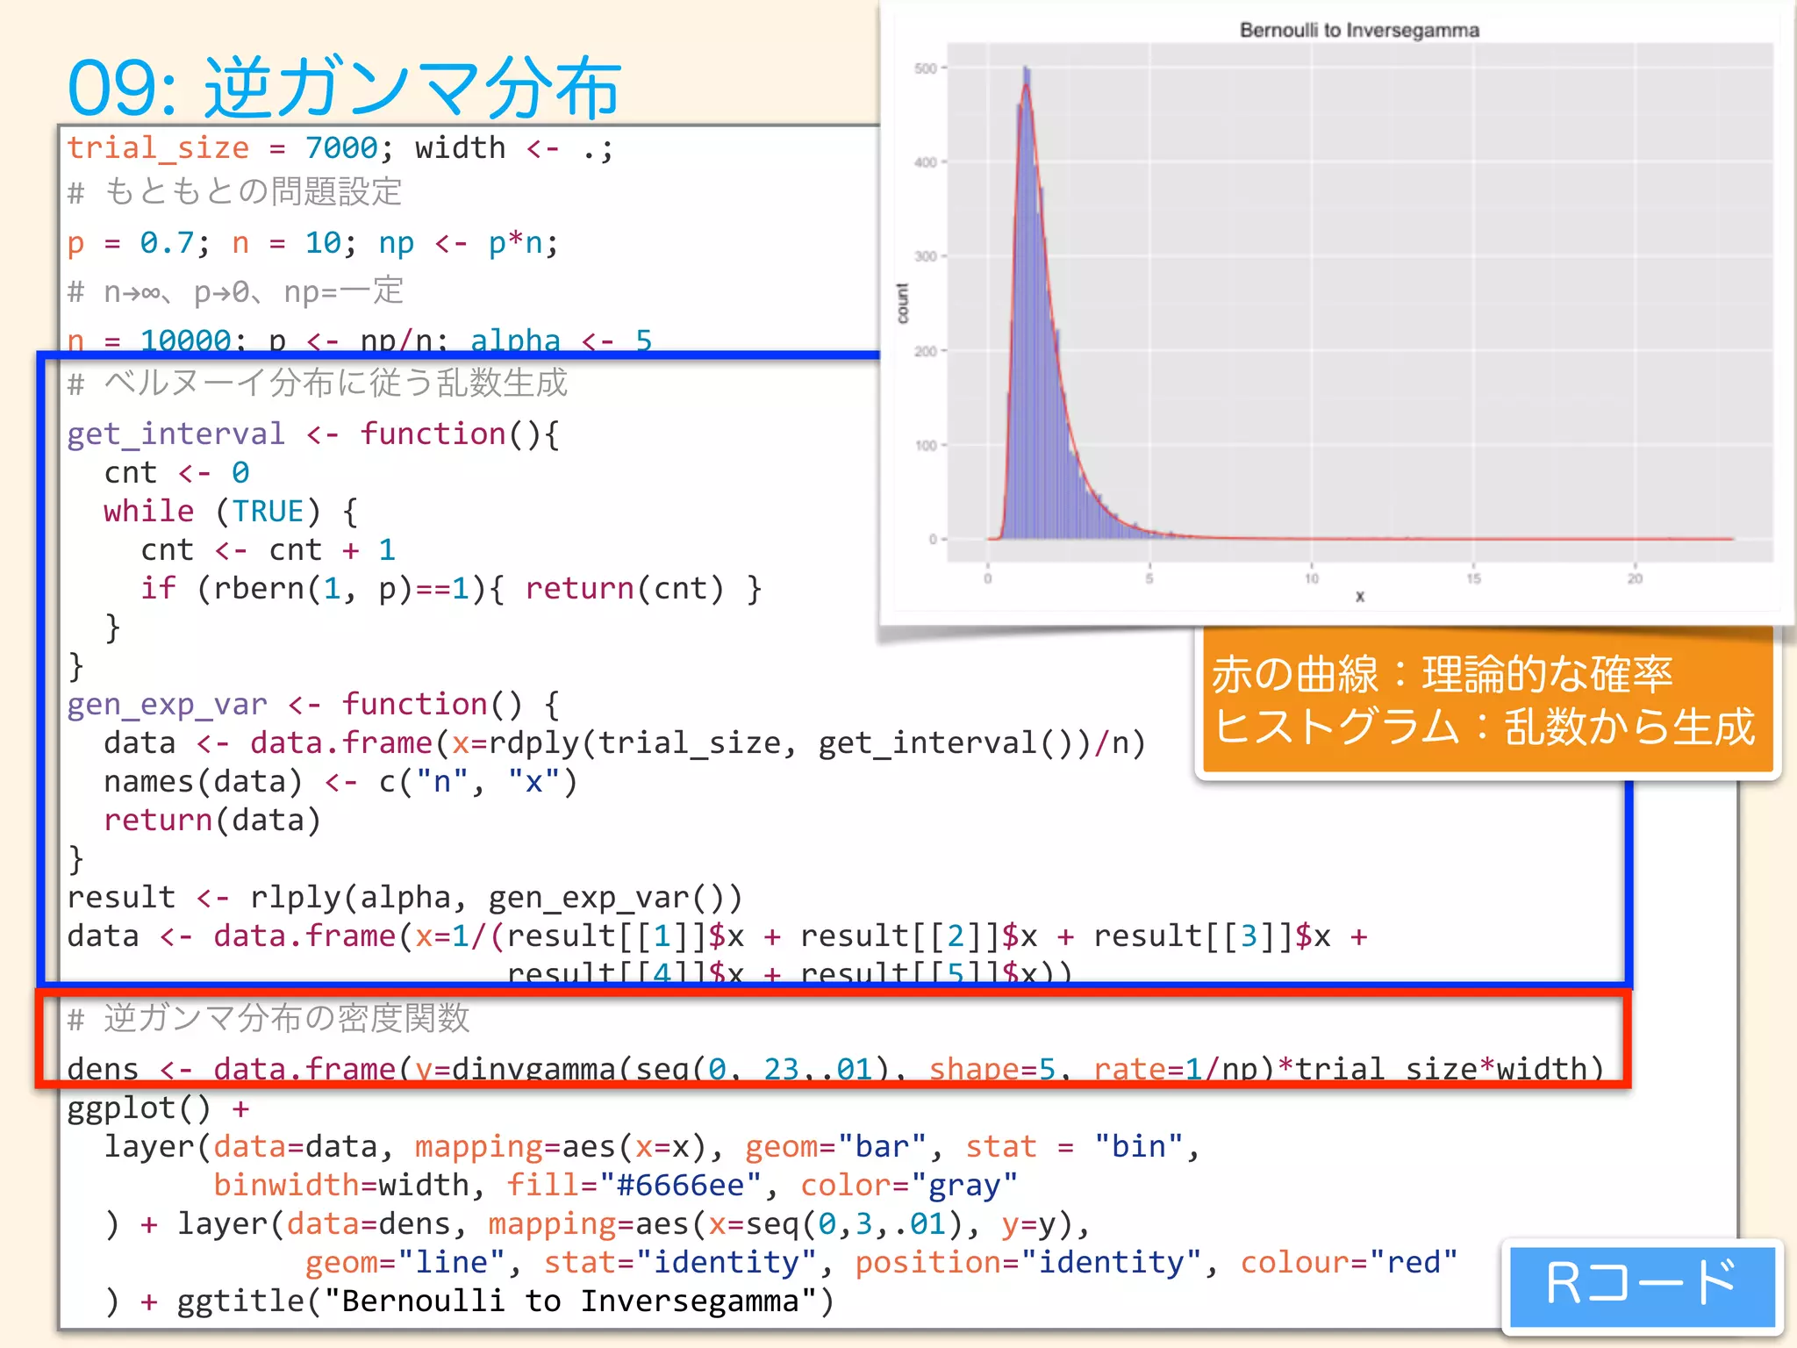The image size is (1797, 1348).
Task: Click the names(data) <- c("n", "x") line
Action: 340,781
